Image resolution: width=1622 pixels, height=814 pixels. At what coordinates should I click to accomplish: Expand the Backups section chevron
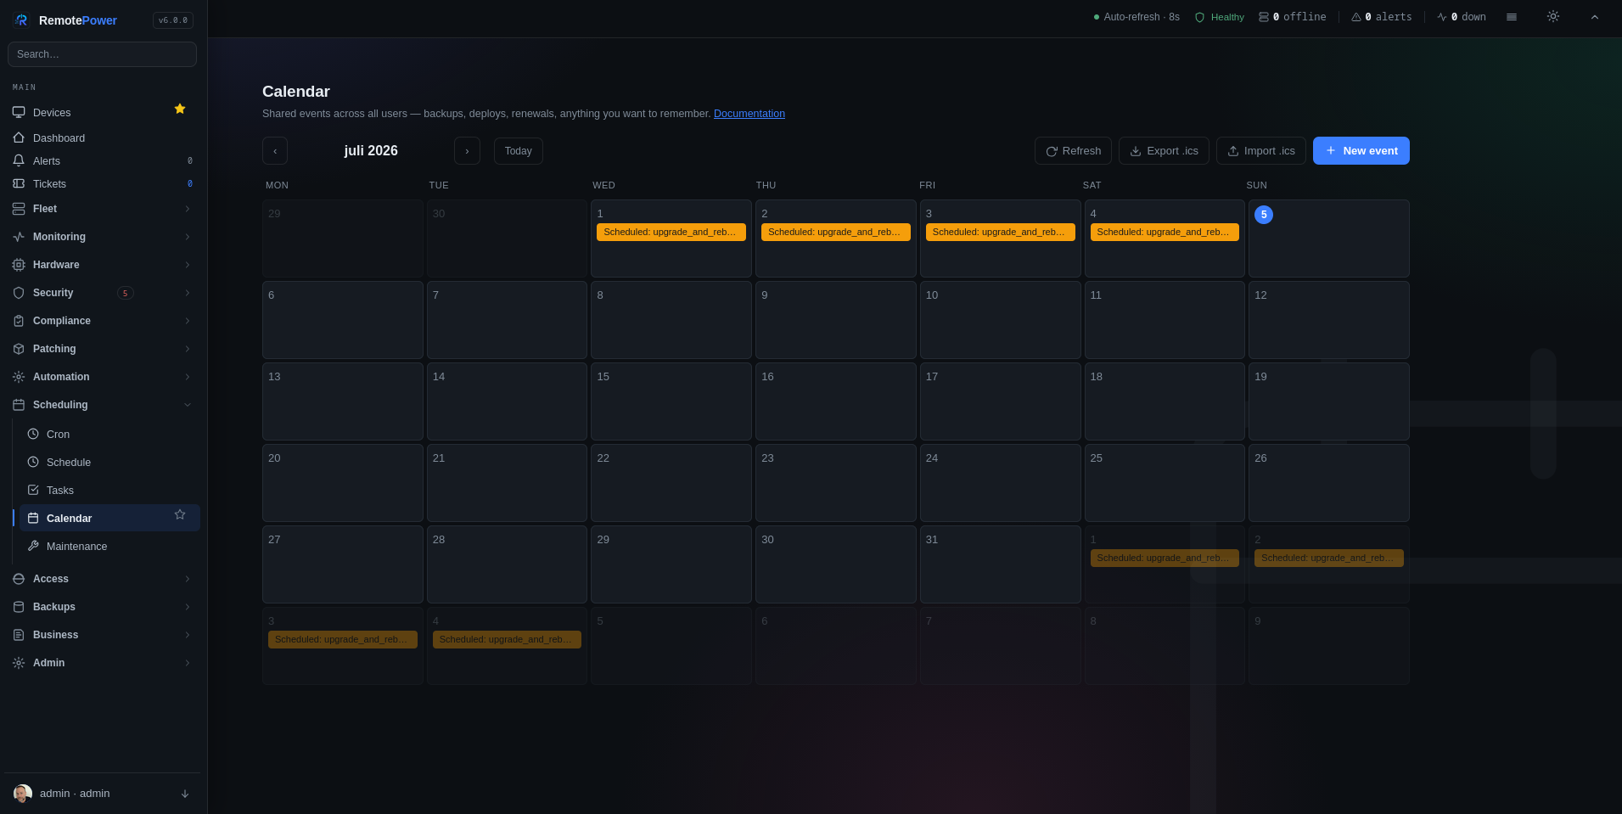(188, 607)
